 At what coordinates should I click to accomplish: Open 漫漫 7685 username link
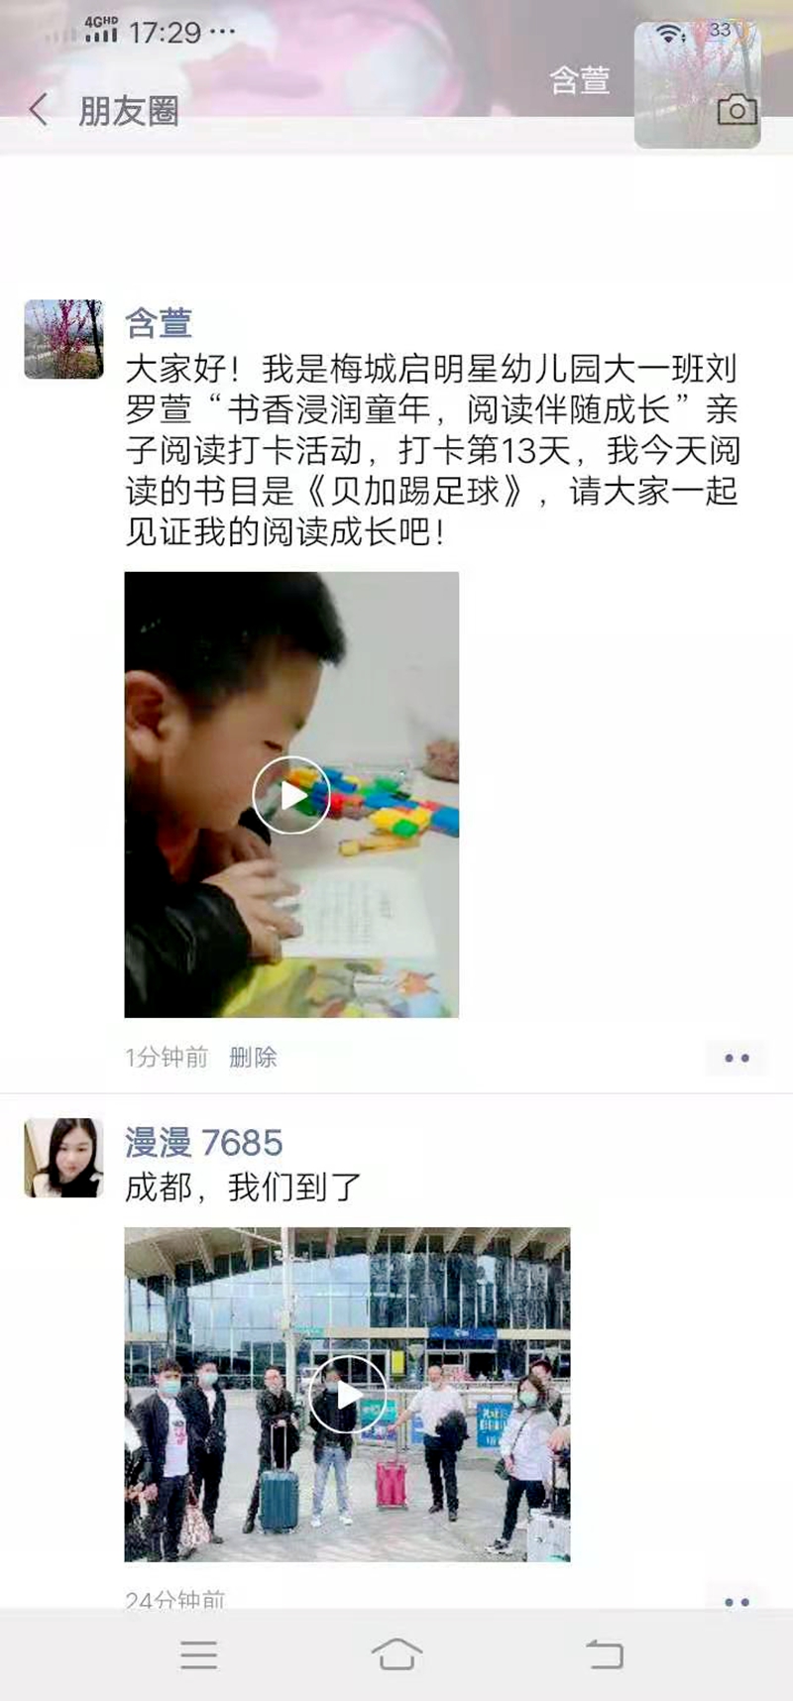click(x=204, y=1143)
